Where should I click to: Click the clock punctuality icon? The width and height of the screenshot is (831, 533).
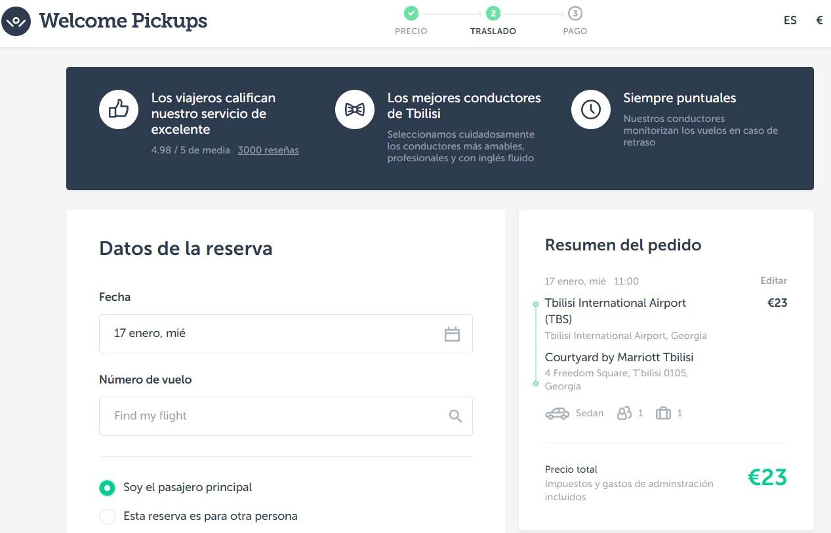click(591, 109)
